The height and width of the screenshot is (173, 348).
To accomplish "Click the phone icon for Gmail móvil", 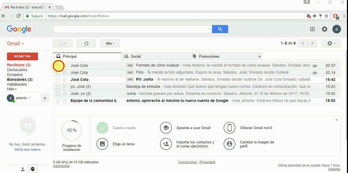I will tap(229, 128).
